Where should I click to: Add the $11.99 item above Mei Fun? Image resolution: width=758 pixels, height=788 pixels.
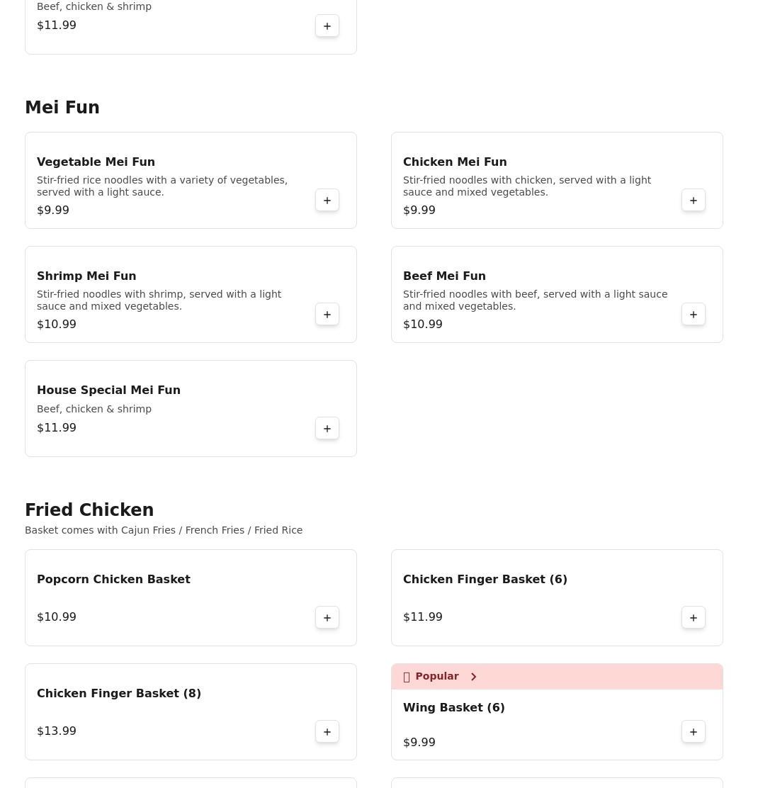327,26
